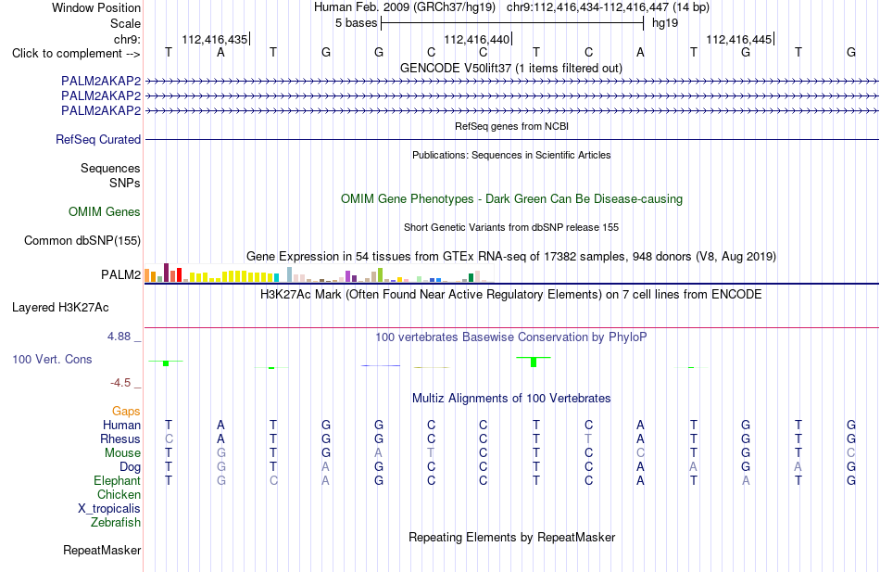
Task: Click the Gaps row label
Action: click(126, 412)
